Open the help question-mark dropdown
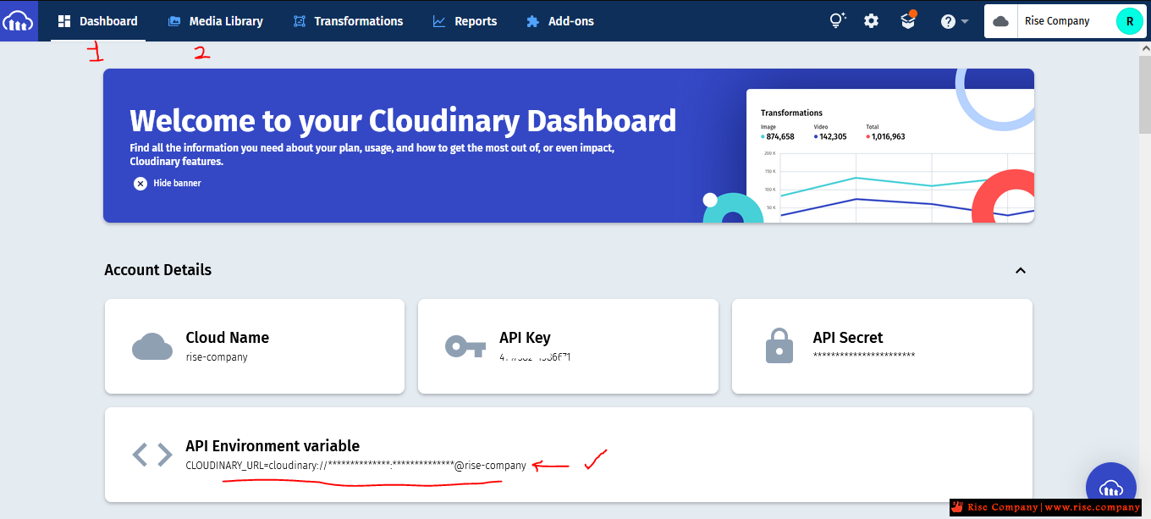 (x=954, y=21)
